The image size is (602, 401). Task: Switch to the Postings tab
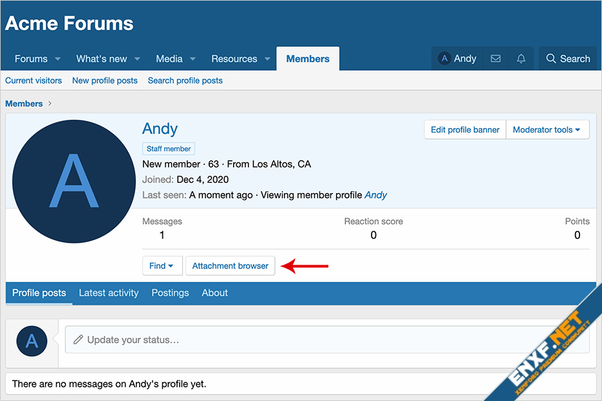click(170, 293)
